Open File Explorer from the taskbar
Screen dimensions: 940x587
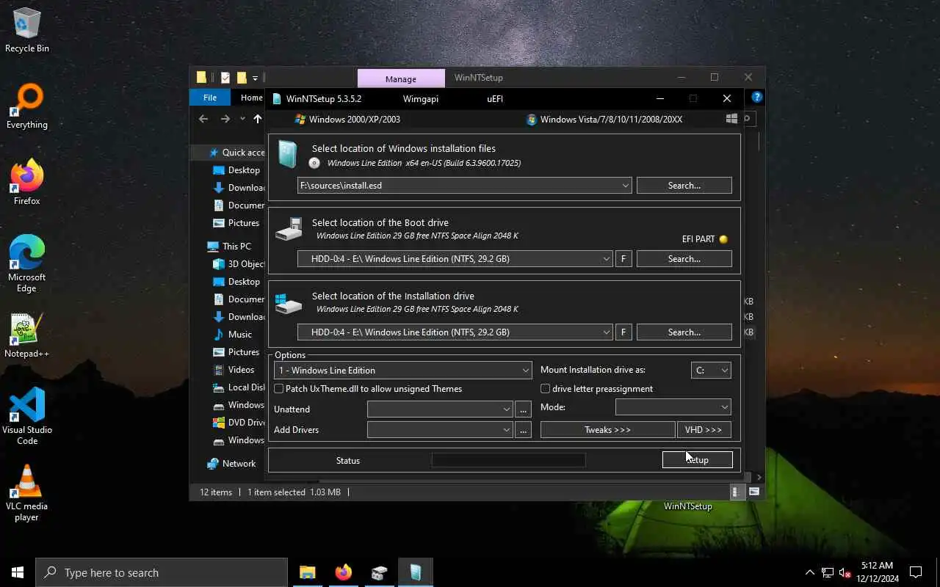point(307,572)
